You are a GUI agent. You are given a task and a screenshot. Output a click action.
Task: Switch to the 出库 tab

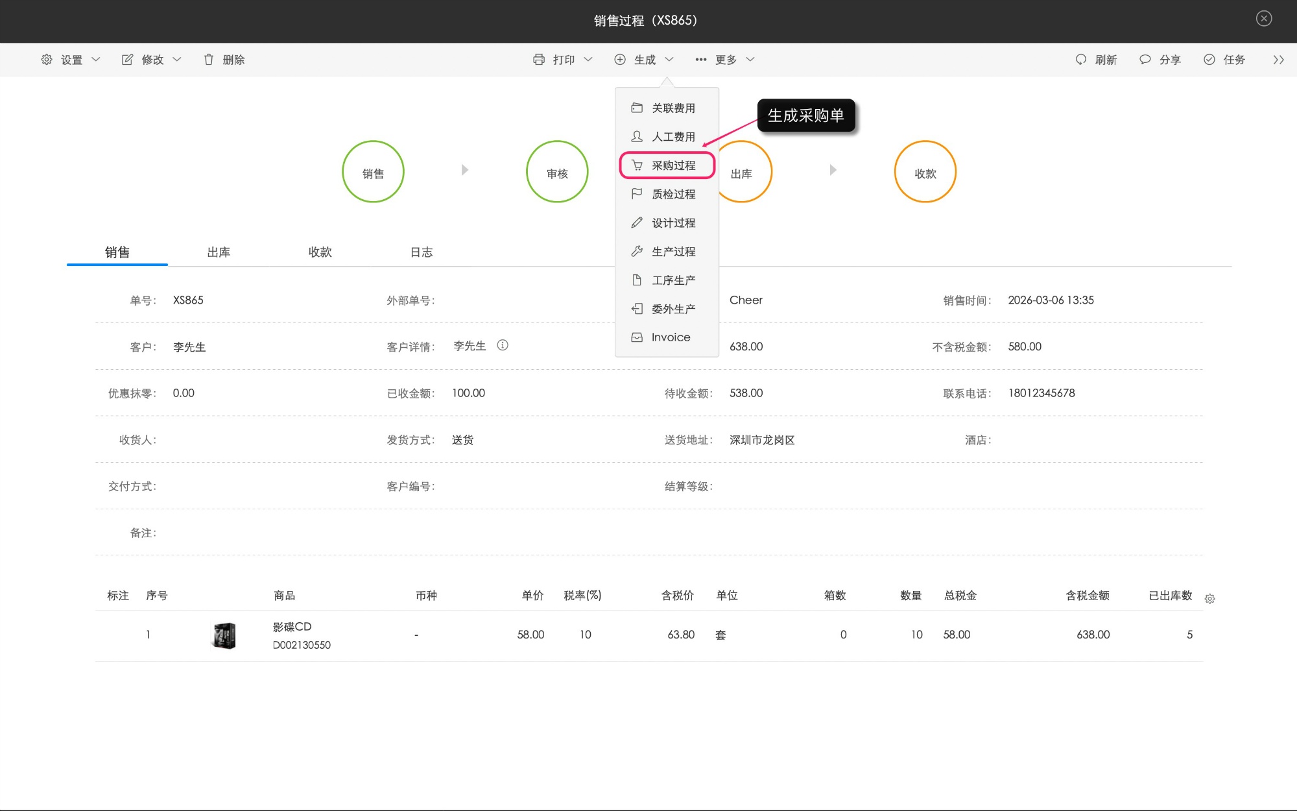[x=219, y=252]
